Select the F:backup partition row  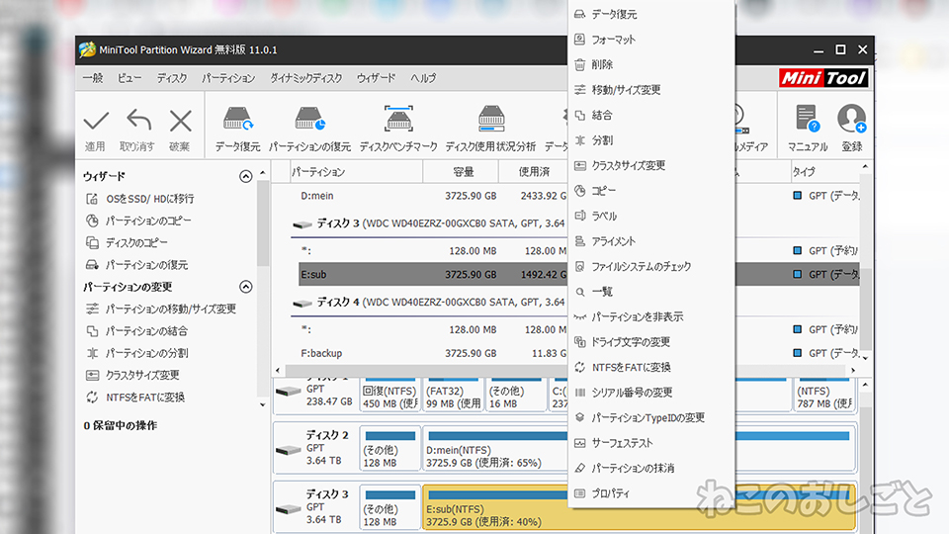433,353
